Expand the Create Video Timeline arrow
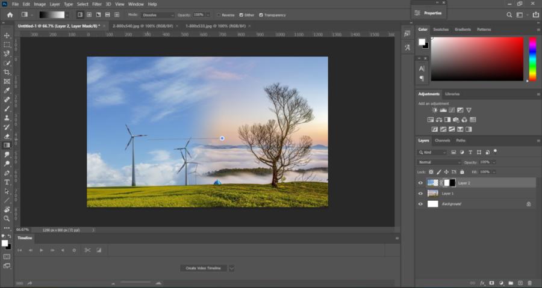Image resolution: width=542 pixels, height=288 pixels. click(x=232, y=268)
